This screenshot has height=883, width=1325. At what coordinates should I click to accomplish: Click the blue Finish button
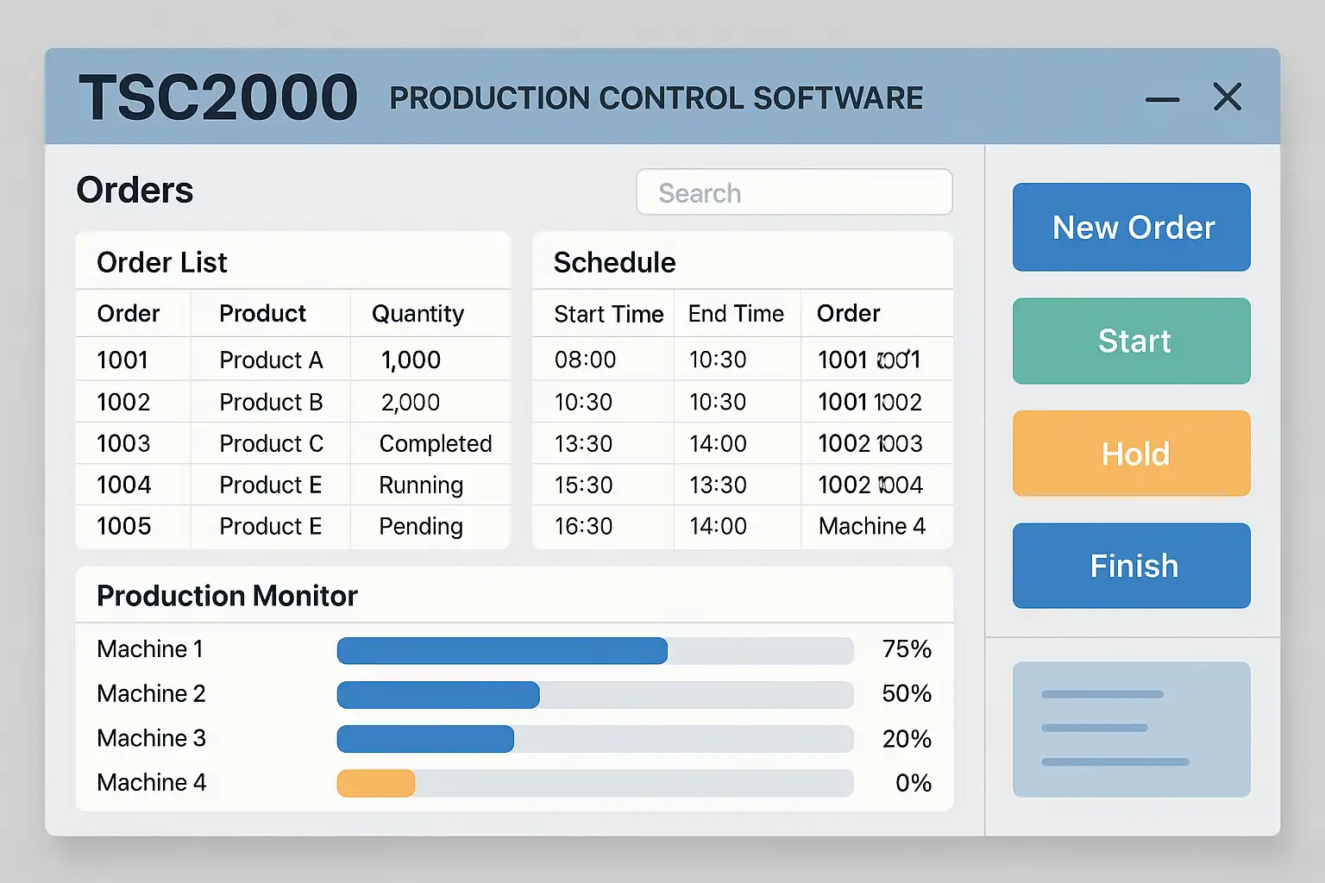click(1132, 566)
